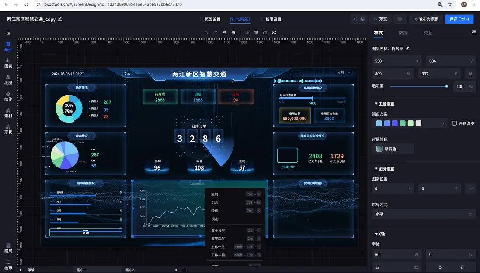This screenshot has height=273, width=480.
Task: Open the 图层 layers panel
Action: click(x=8, y=248)
